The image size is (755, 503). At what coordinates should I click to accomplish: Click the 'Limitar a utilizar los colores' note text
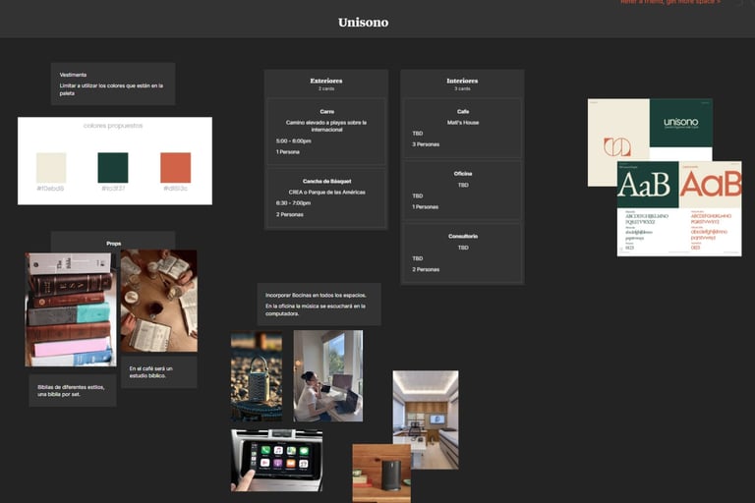111,89
